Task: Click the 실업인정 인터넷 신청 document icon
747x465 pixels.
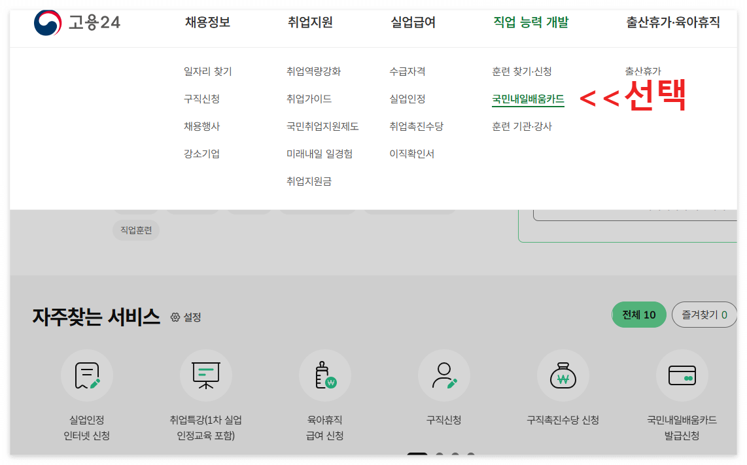Action: (87, 375)
